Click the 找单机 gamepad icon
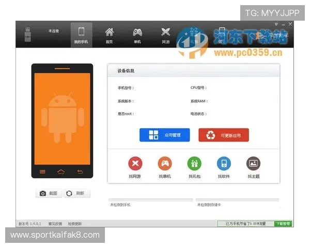This screenshot has height=248, width=310. [x=165, y=163]
